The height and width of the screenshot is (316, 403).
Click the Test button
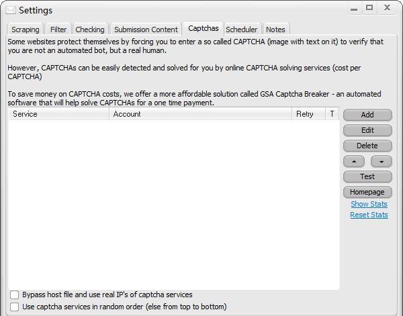tap(367, 176)
